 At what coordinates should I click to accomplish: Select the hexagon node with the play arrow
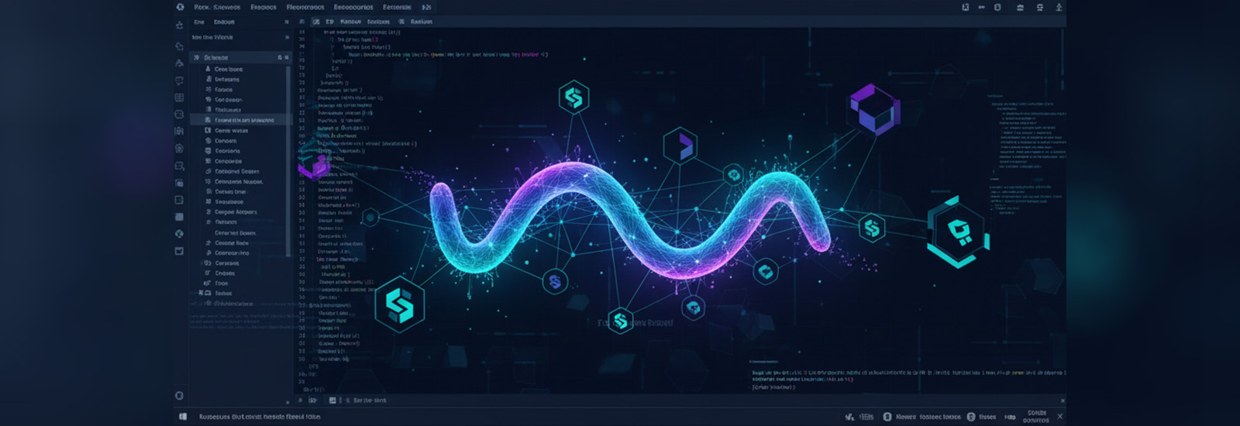[680, 145]
